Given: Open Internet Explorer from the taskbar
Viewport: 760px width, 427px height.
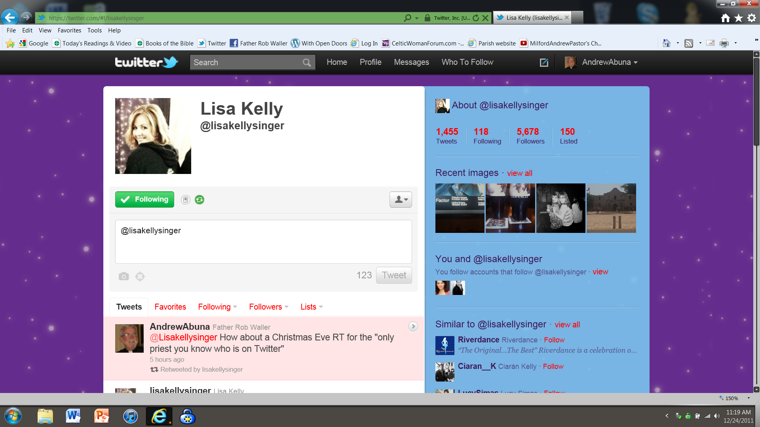Looking at the screenshot, I should click(x=159, y=416).
